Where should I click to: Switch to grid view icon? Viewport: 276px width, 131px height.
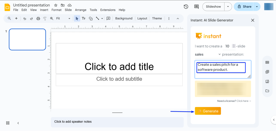pos(8,123)
